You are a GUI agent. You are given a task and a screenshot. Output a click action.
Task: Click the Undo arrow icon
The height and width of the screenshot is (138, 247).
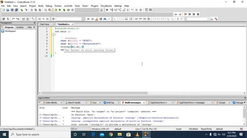pos(22,10)
